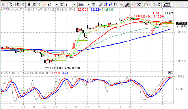Viewport: 188px width, 109px height.
Task: Open the bar count dropdown showing 300
Action: (x=89, y=5)
